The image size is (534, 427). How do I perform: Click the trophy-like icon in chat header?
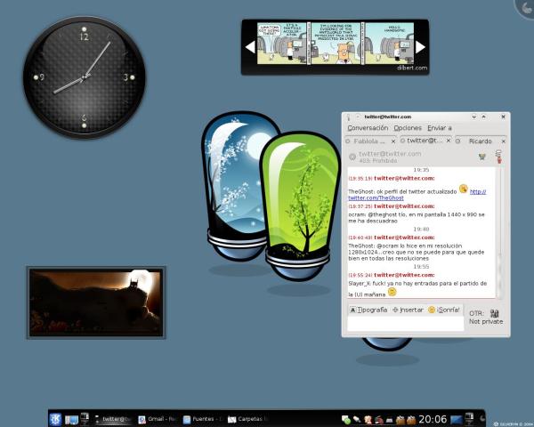(x=481, y=157)
